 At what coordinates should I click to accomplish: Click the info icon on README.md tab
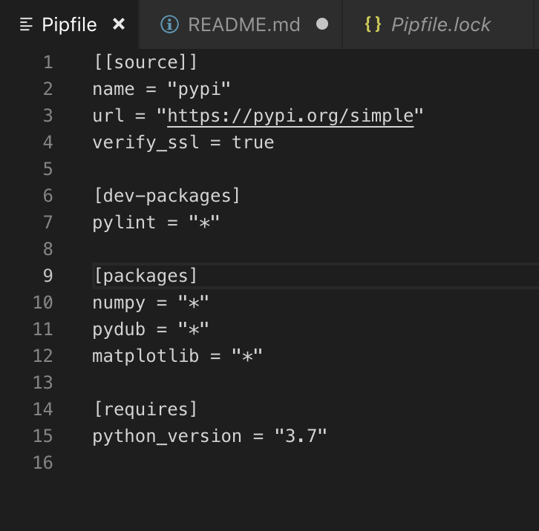pos(169,24)
